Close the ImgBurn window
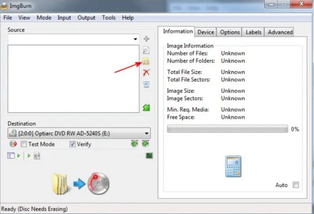314x214 pixels. point(301,4)
